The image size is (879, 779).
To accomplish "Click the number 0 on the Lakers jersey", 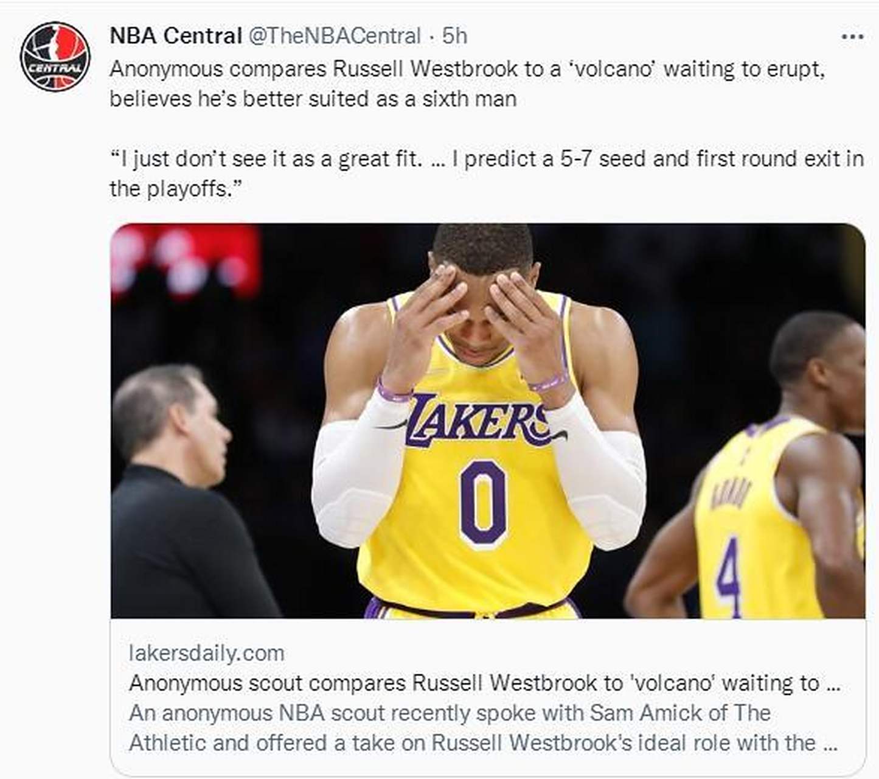I will click(482, 503).
